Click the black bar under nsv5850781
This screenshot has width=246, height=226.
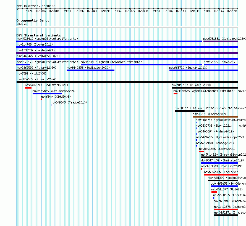[190, 111]
